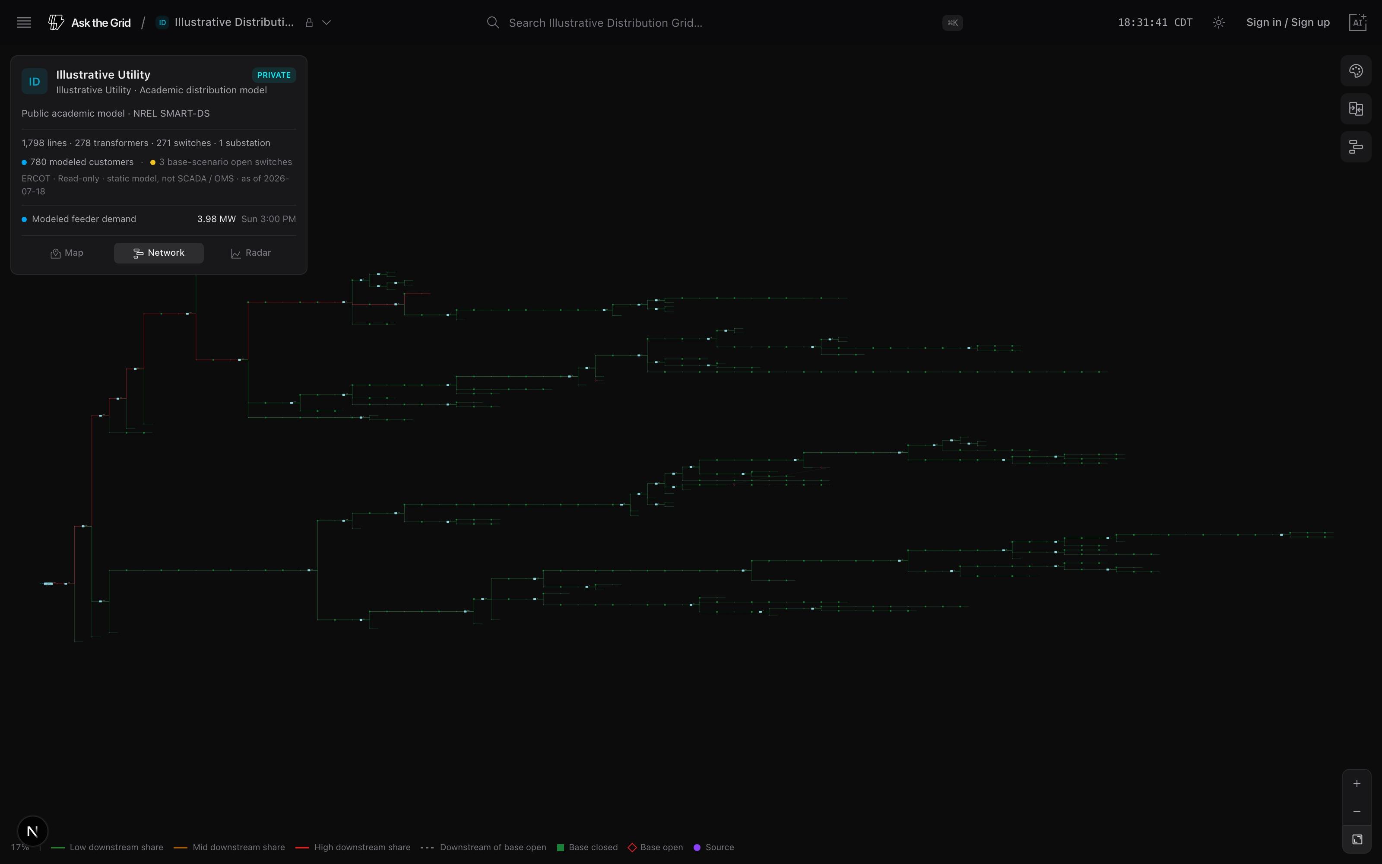
Task: Open the color palette options
Action: 1356,71
